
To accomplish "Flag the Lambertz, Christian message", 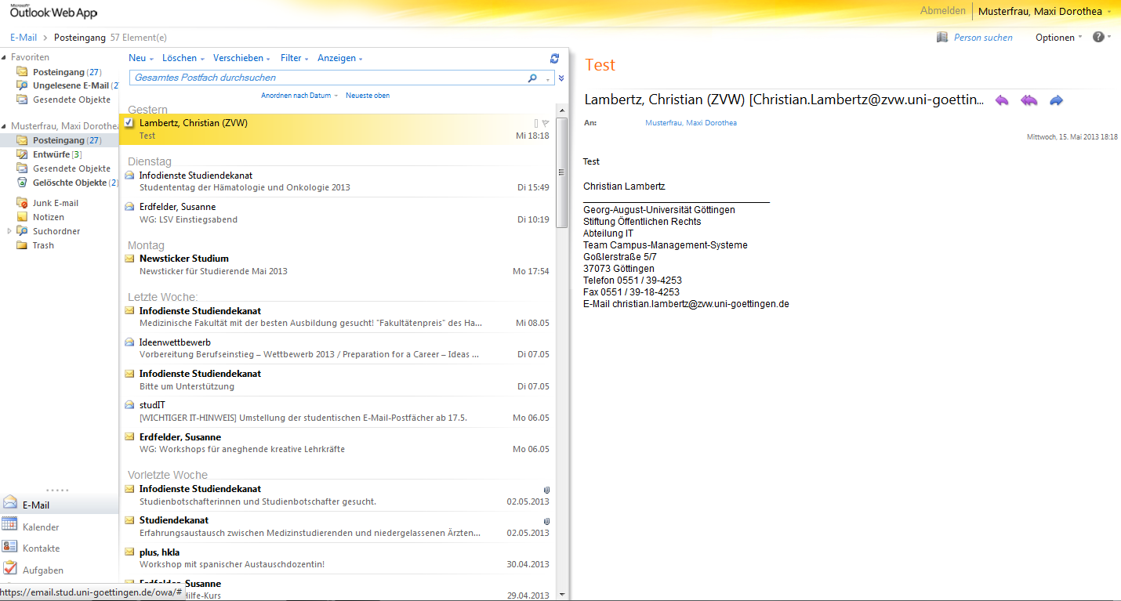I will point(546,123).
